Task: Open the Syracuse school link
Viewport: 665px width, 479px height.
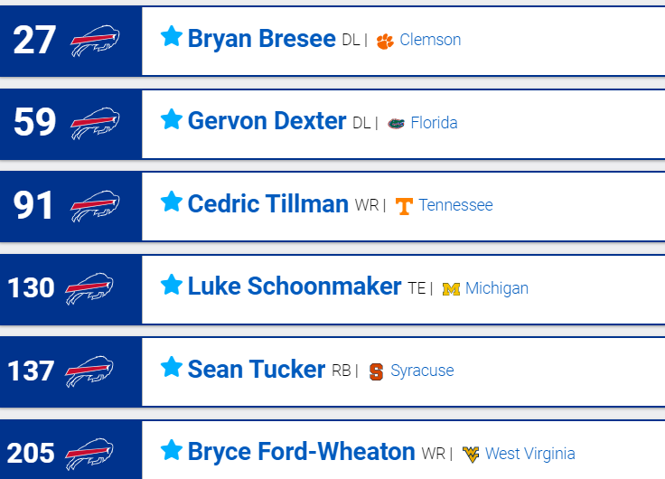Action: point(422,371)
